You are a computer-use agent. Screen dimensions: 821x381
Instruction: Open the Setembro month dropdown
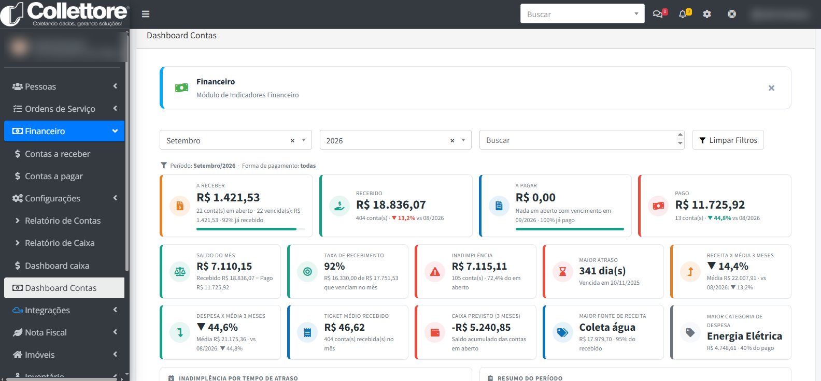(x=236, y=140)
